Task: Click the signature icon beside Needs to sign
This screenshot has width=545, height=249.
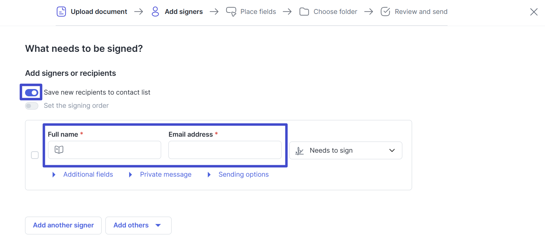Action: coord(299,151)
